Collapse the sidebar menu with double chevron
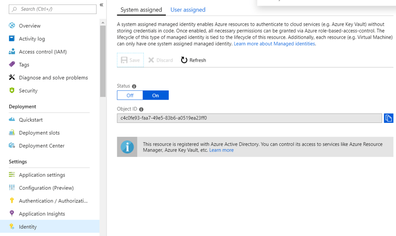This screenshot has width=396, height=236. [x=101, y=5]
